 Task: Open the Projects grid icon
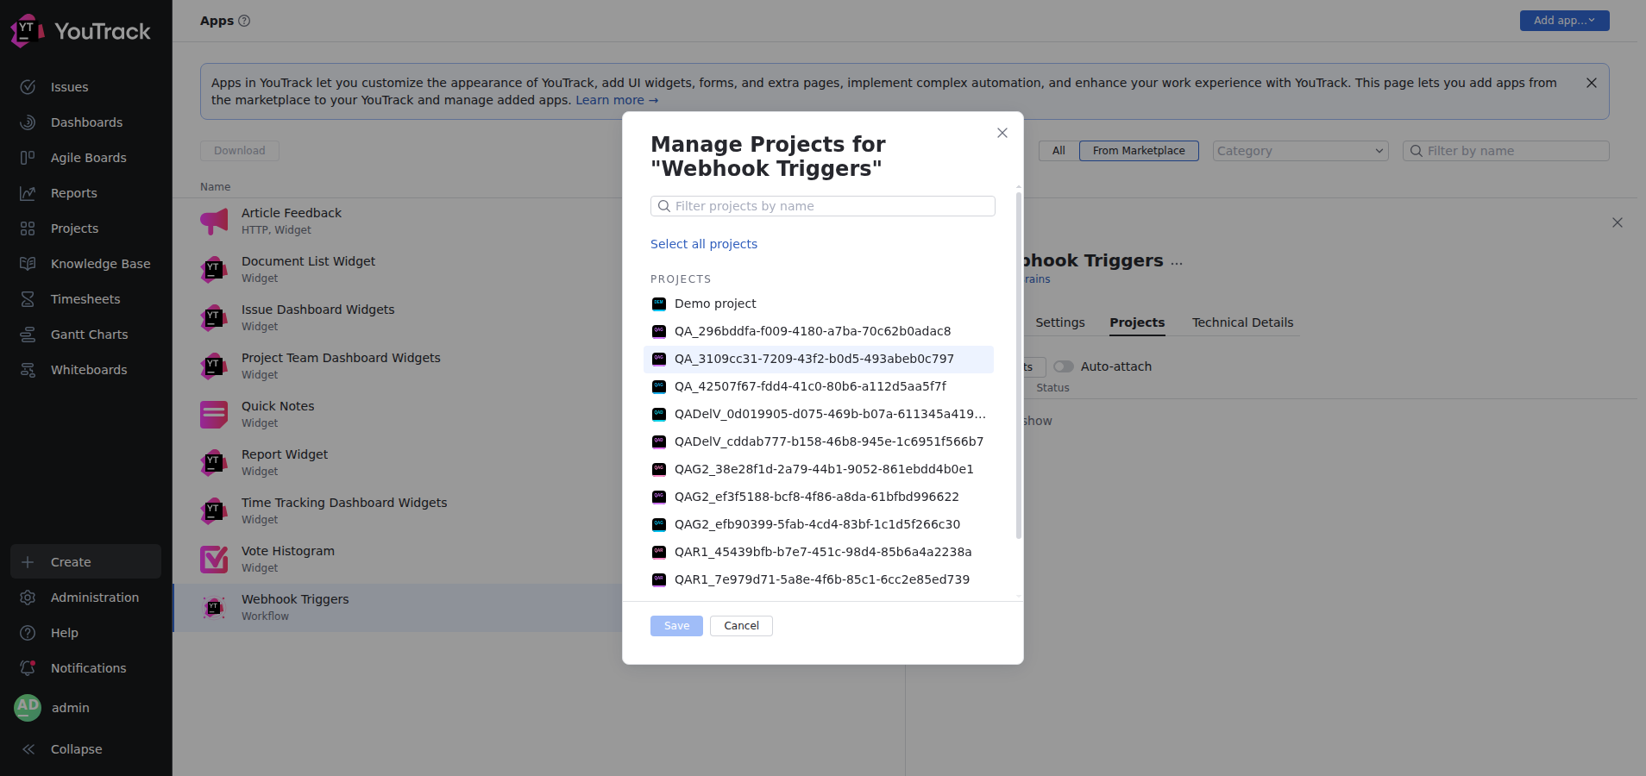pyautogui.click(x=28, y=228)
